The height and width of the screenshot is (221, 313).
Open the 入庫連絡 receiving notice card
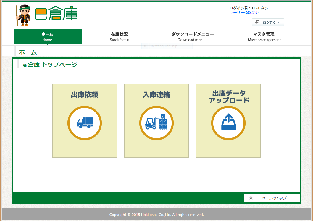coord(156,120)
